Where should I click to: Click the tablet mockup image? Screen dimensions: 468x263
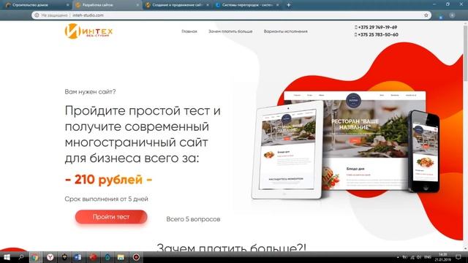pyautogui.click(x=287, y=150)
